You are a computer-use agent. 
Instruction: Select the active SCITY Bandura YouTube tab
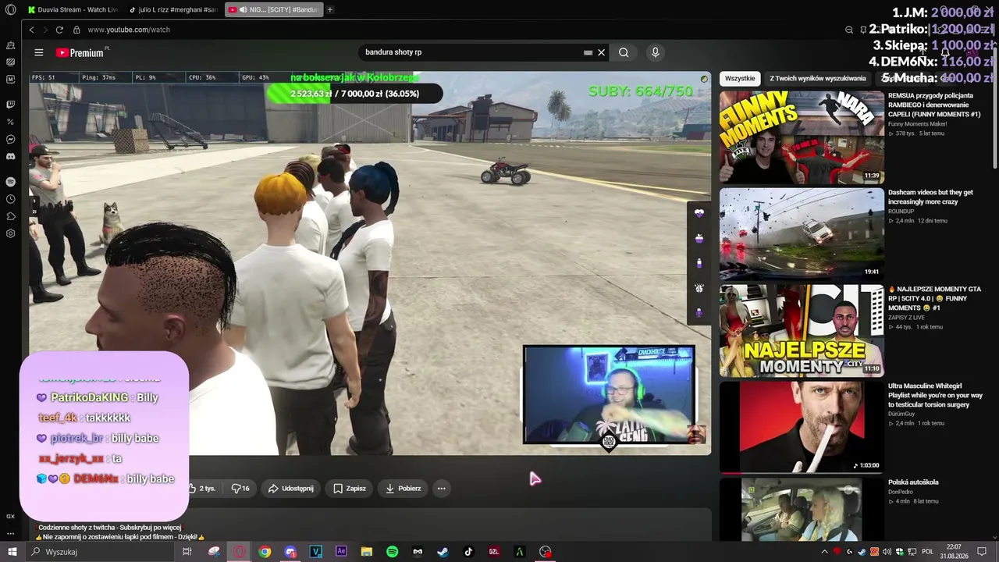(273, 9)
